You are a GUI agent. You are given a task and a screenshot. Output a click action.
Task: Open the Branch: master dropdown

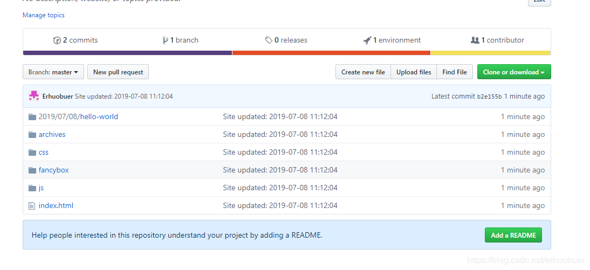53,72
